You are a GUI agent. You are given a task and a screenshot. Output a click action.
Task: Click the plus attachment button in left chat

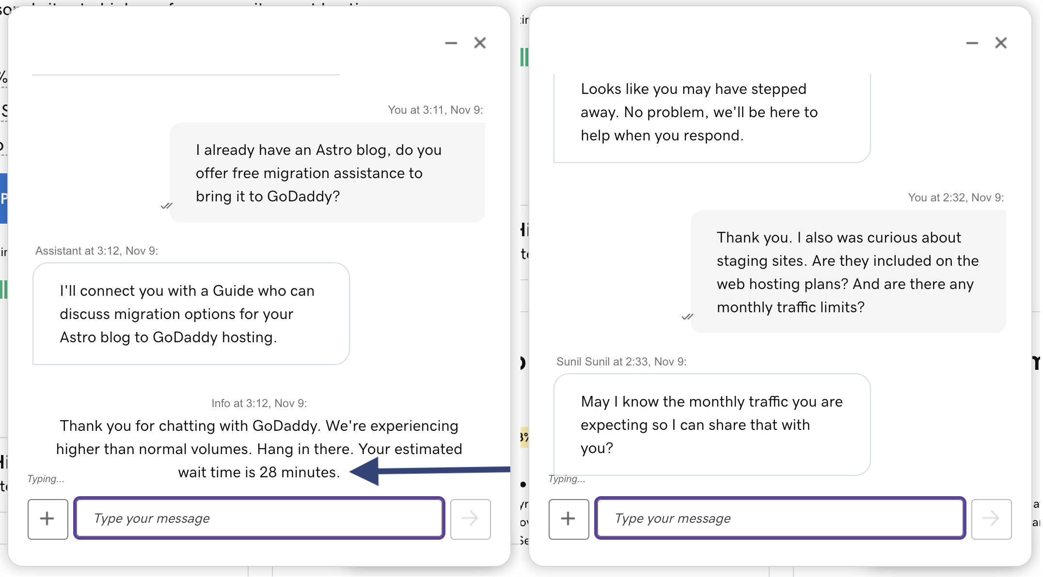[47, 519]
